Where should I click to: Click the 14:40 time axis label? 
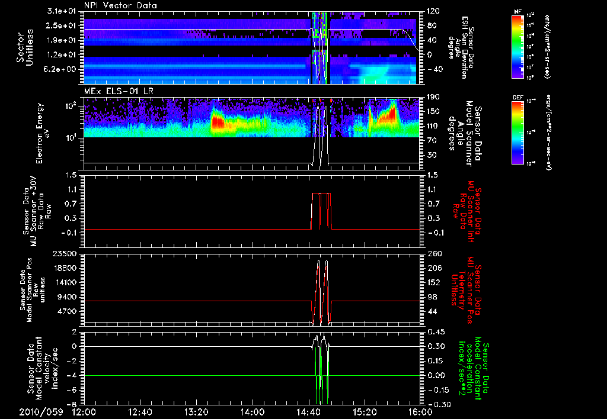(308, 411)
